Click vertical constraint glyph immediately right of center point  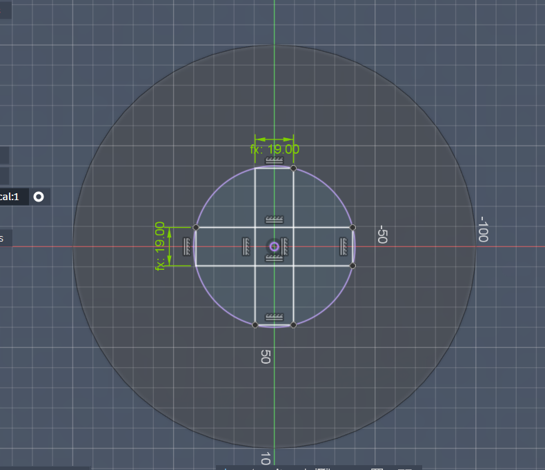[285, 246]
